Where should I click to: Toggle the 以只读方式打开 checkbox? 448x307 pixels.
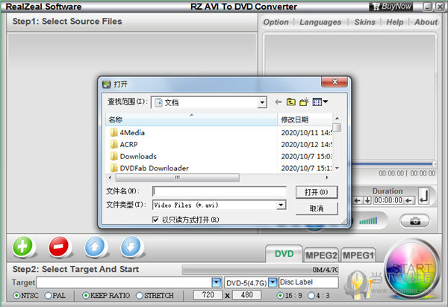[155, 220]
